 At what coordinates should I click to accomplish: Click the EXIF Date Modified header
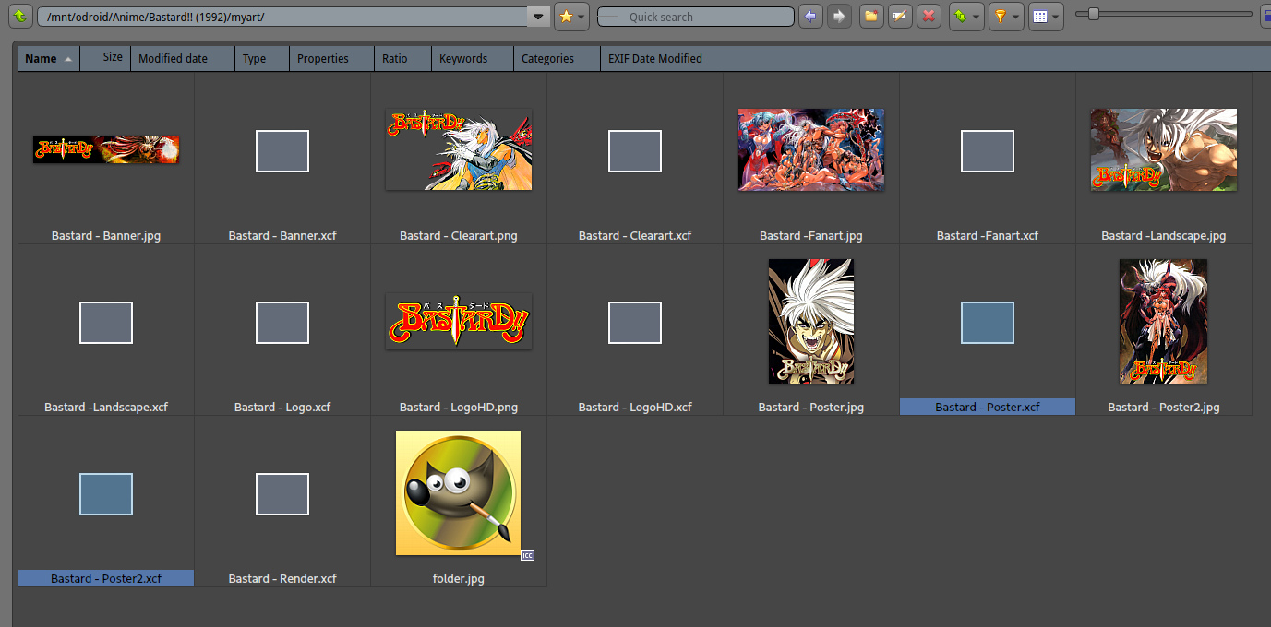pyautogui.click(x=654, y=59)
